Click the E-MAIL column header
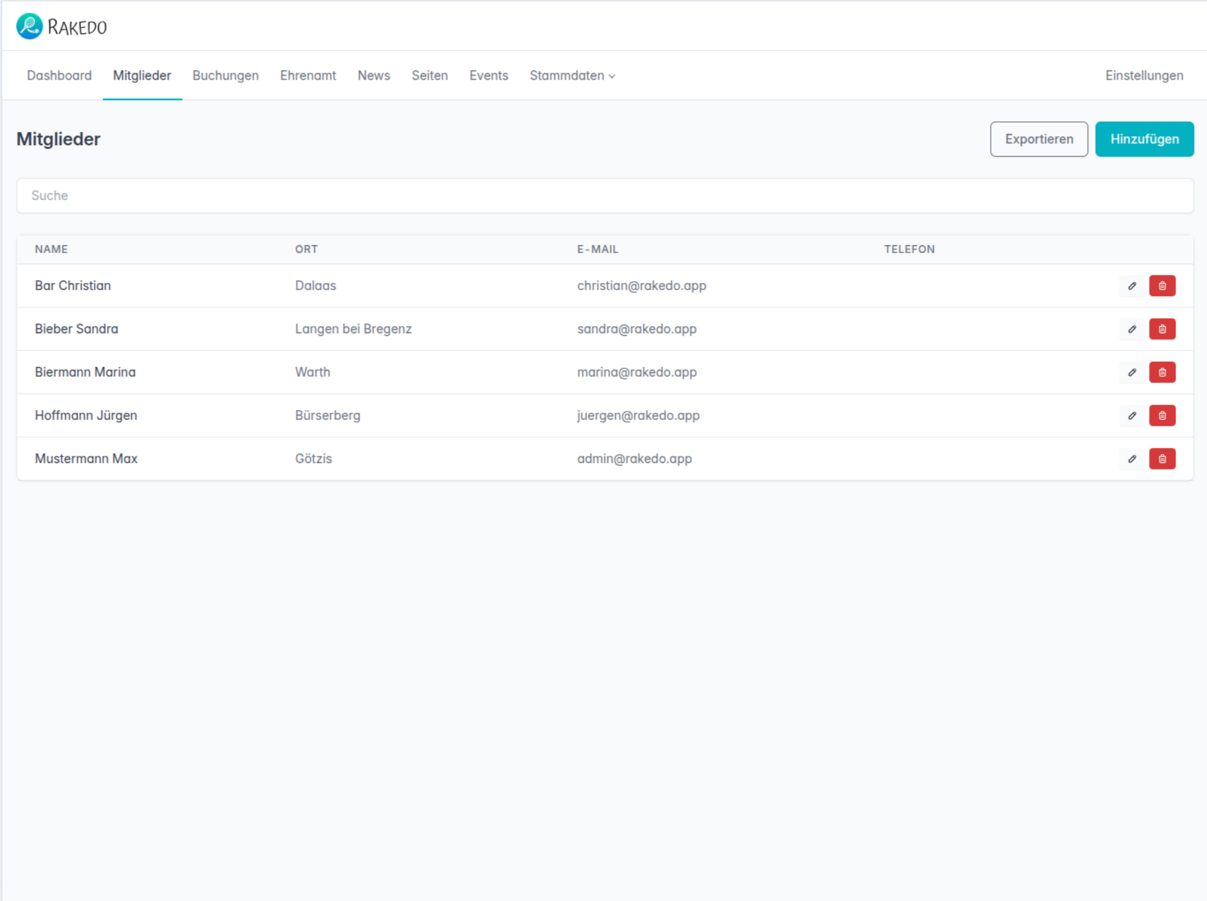1207x901 pixels. (x=598, y=249)
